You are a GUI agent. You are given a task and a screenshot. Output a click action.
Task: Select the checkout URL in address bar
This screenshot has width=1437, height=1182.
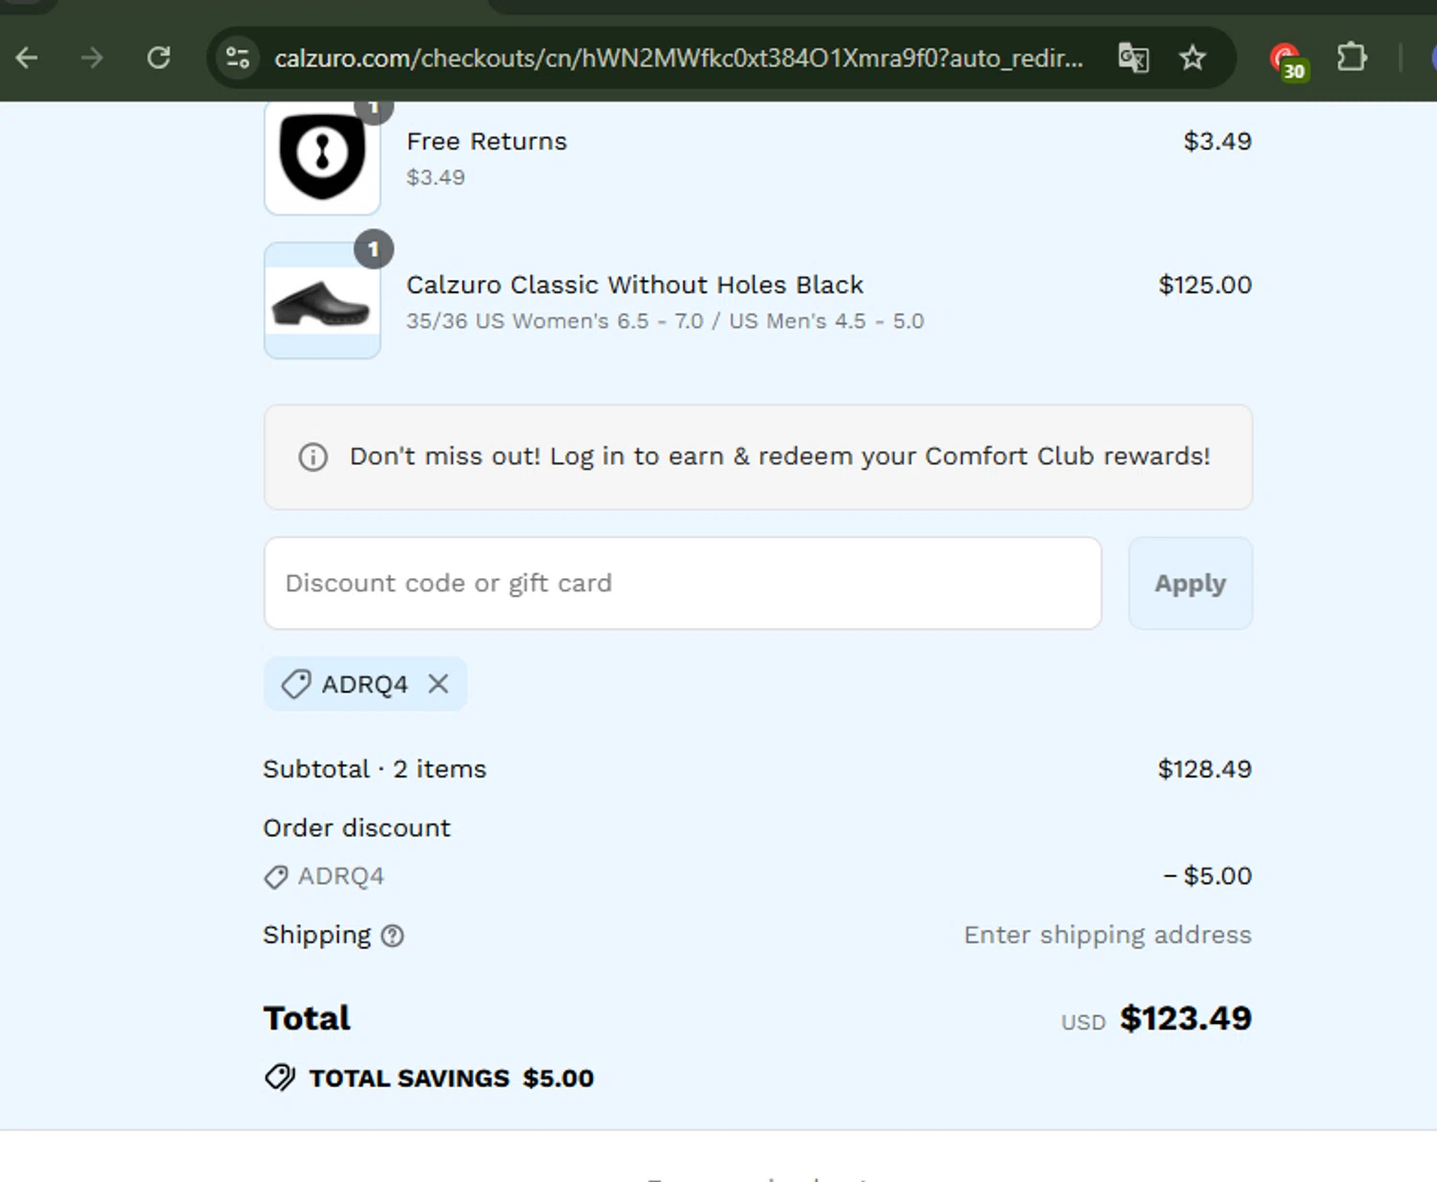(x=678, y=58)
